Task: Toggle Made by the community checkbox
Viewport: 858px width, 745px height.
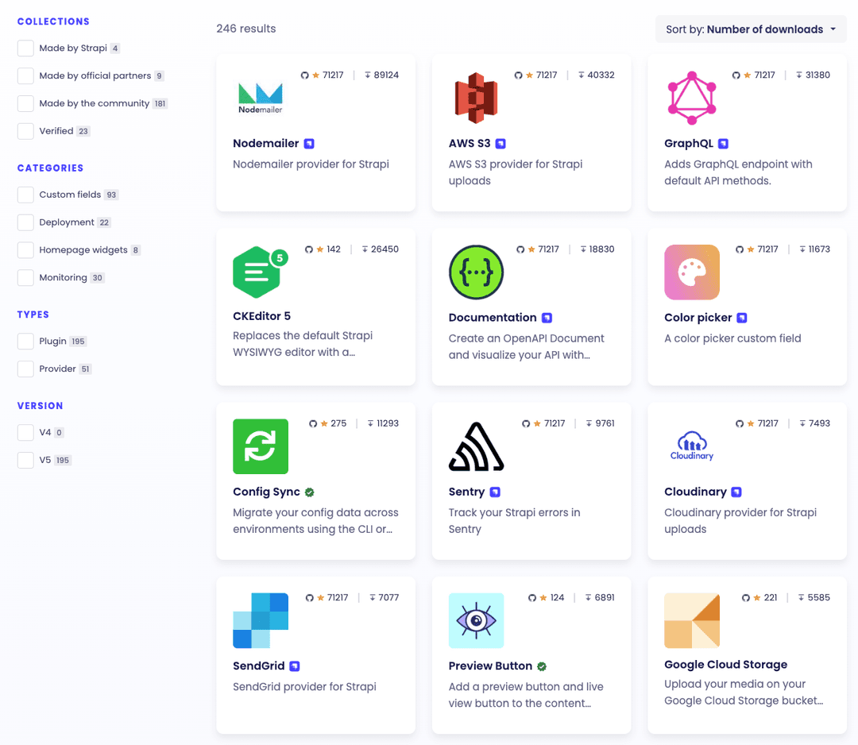Action: pos(25,103)
